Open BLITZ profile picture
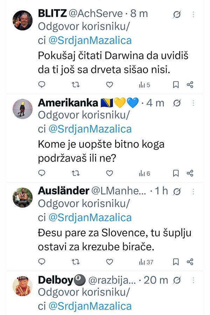210x315 pixels. pos(22,20)
